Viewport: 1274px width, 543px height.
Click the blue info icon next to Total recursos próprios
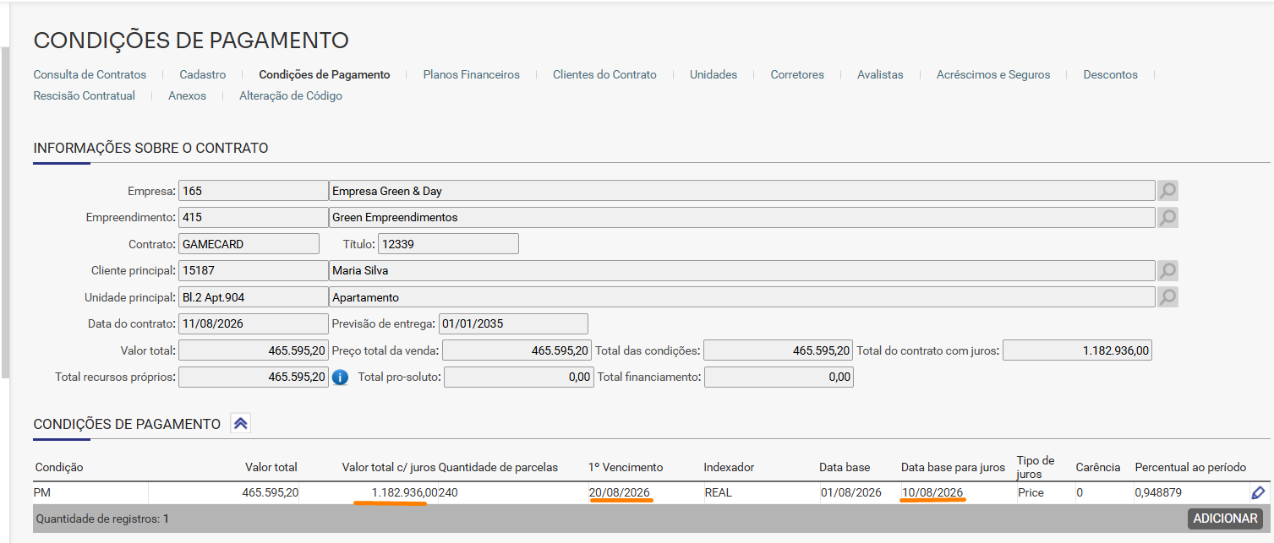[x=340, y=377]
